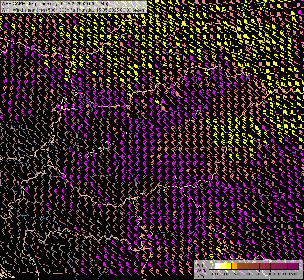Click the legend value 700

(248, 274)
